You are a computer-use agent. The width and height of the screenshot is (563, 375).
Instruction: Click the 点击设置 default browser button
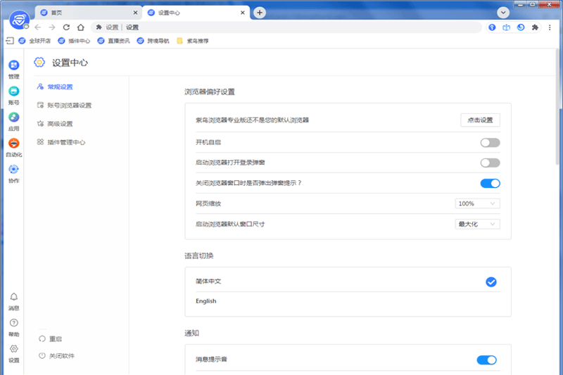480,120
